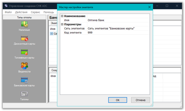Image resolution: width=185 pixels, height=111 pixels.
Task: Collapse the Наименование property group
Action: pos(62,16)
